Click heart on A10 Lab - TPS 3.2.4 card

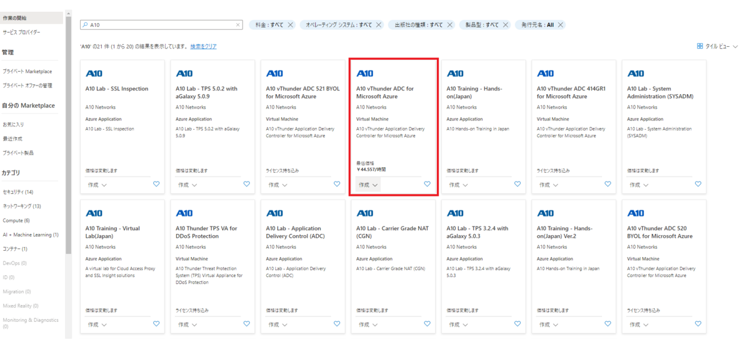[517, 324]
